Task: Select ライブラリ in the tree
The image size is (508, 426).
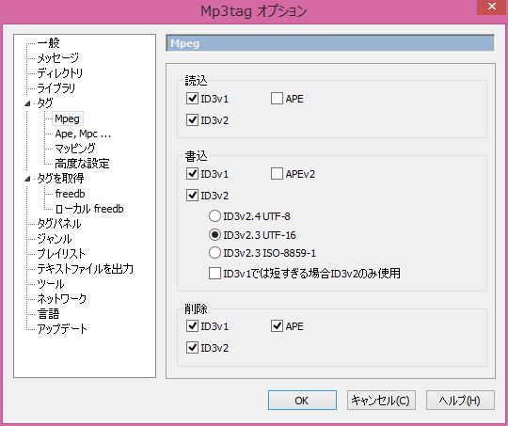Action: (x=56, y=88)
